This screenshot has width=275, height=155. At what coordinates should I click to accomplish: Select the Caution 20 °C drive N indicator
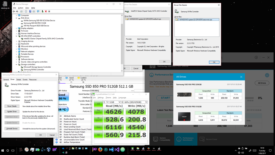point(83,80)
